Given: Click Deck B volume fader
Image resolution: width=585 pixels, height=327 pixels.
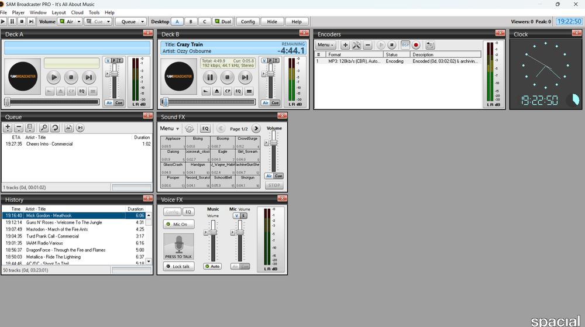Looking at the screenshot, I should coord(270,74).
